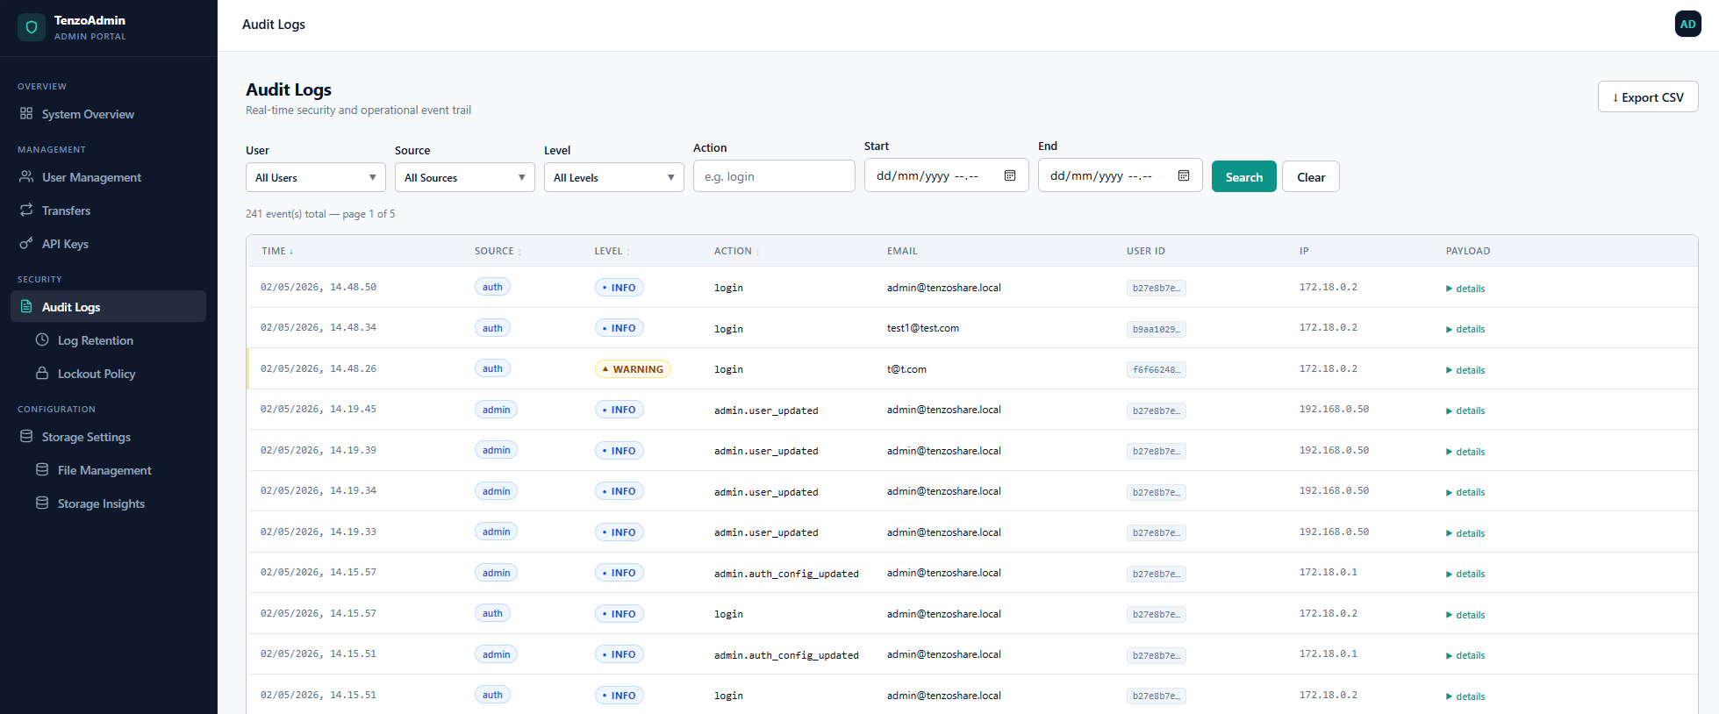The height and width of the screenshot is (714, 1719).
Task: Navigate to Transfers section
Action: point(109,211)
